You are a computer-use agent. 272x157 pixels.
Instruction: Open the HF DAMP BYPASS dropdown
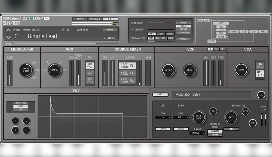197,133
